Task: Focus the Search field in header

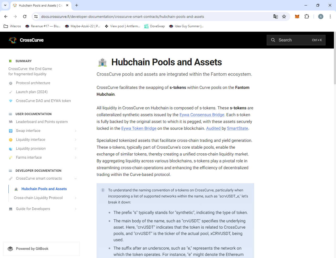Action: 296,40
